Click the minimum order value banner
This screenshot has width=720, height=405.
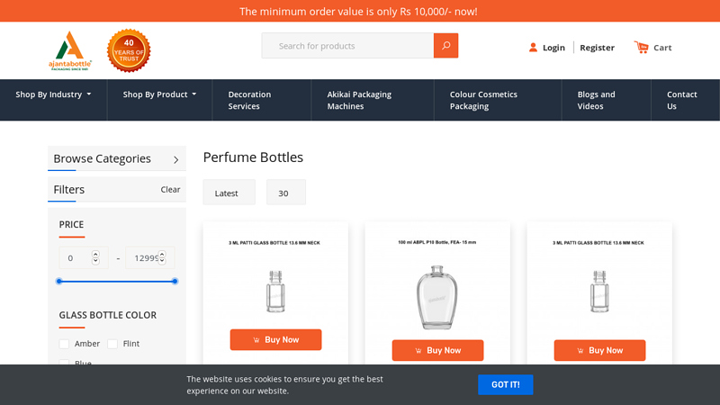pos(358,12)
